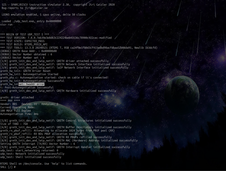Click '100 Mbit Full Duplex' line
The height and width of the screenshot is (171, 226).
pyautogui.click(x=16, y=111)
